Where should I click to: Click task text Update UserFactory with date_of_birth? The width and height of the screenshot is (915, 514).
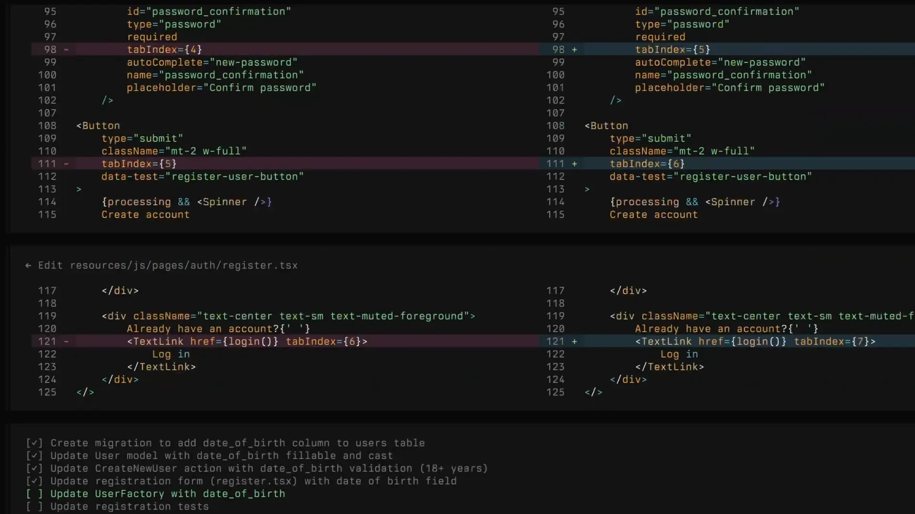click(168, 494)
